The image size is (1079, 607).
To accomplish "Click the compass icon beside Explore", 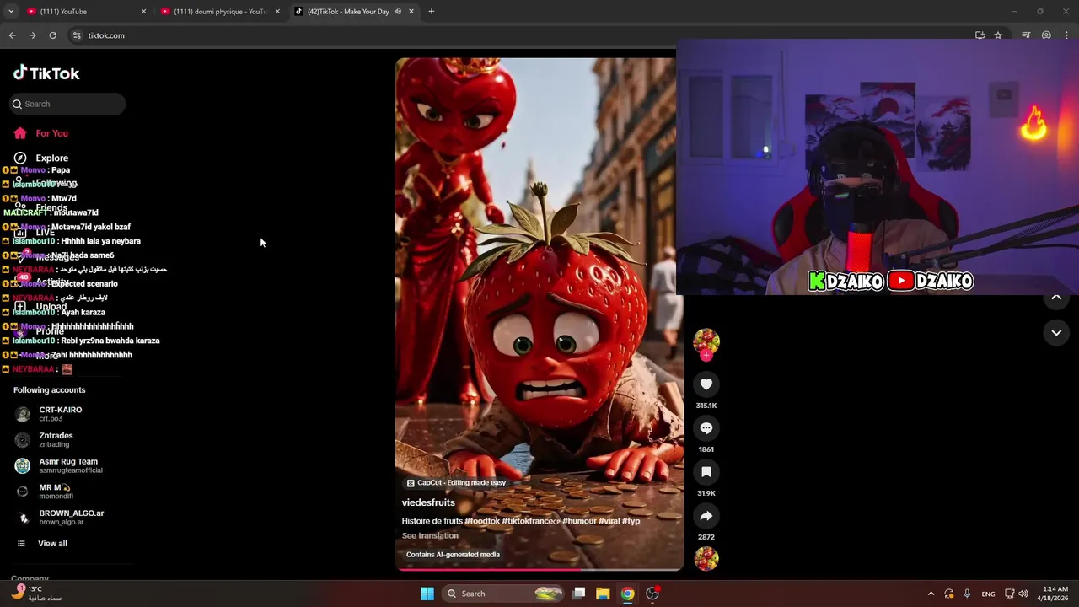I will tap(20, 158).
